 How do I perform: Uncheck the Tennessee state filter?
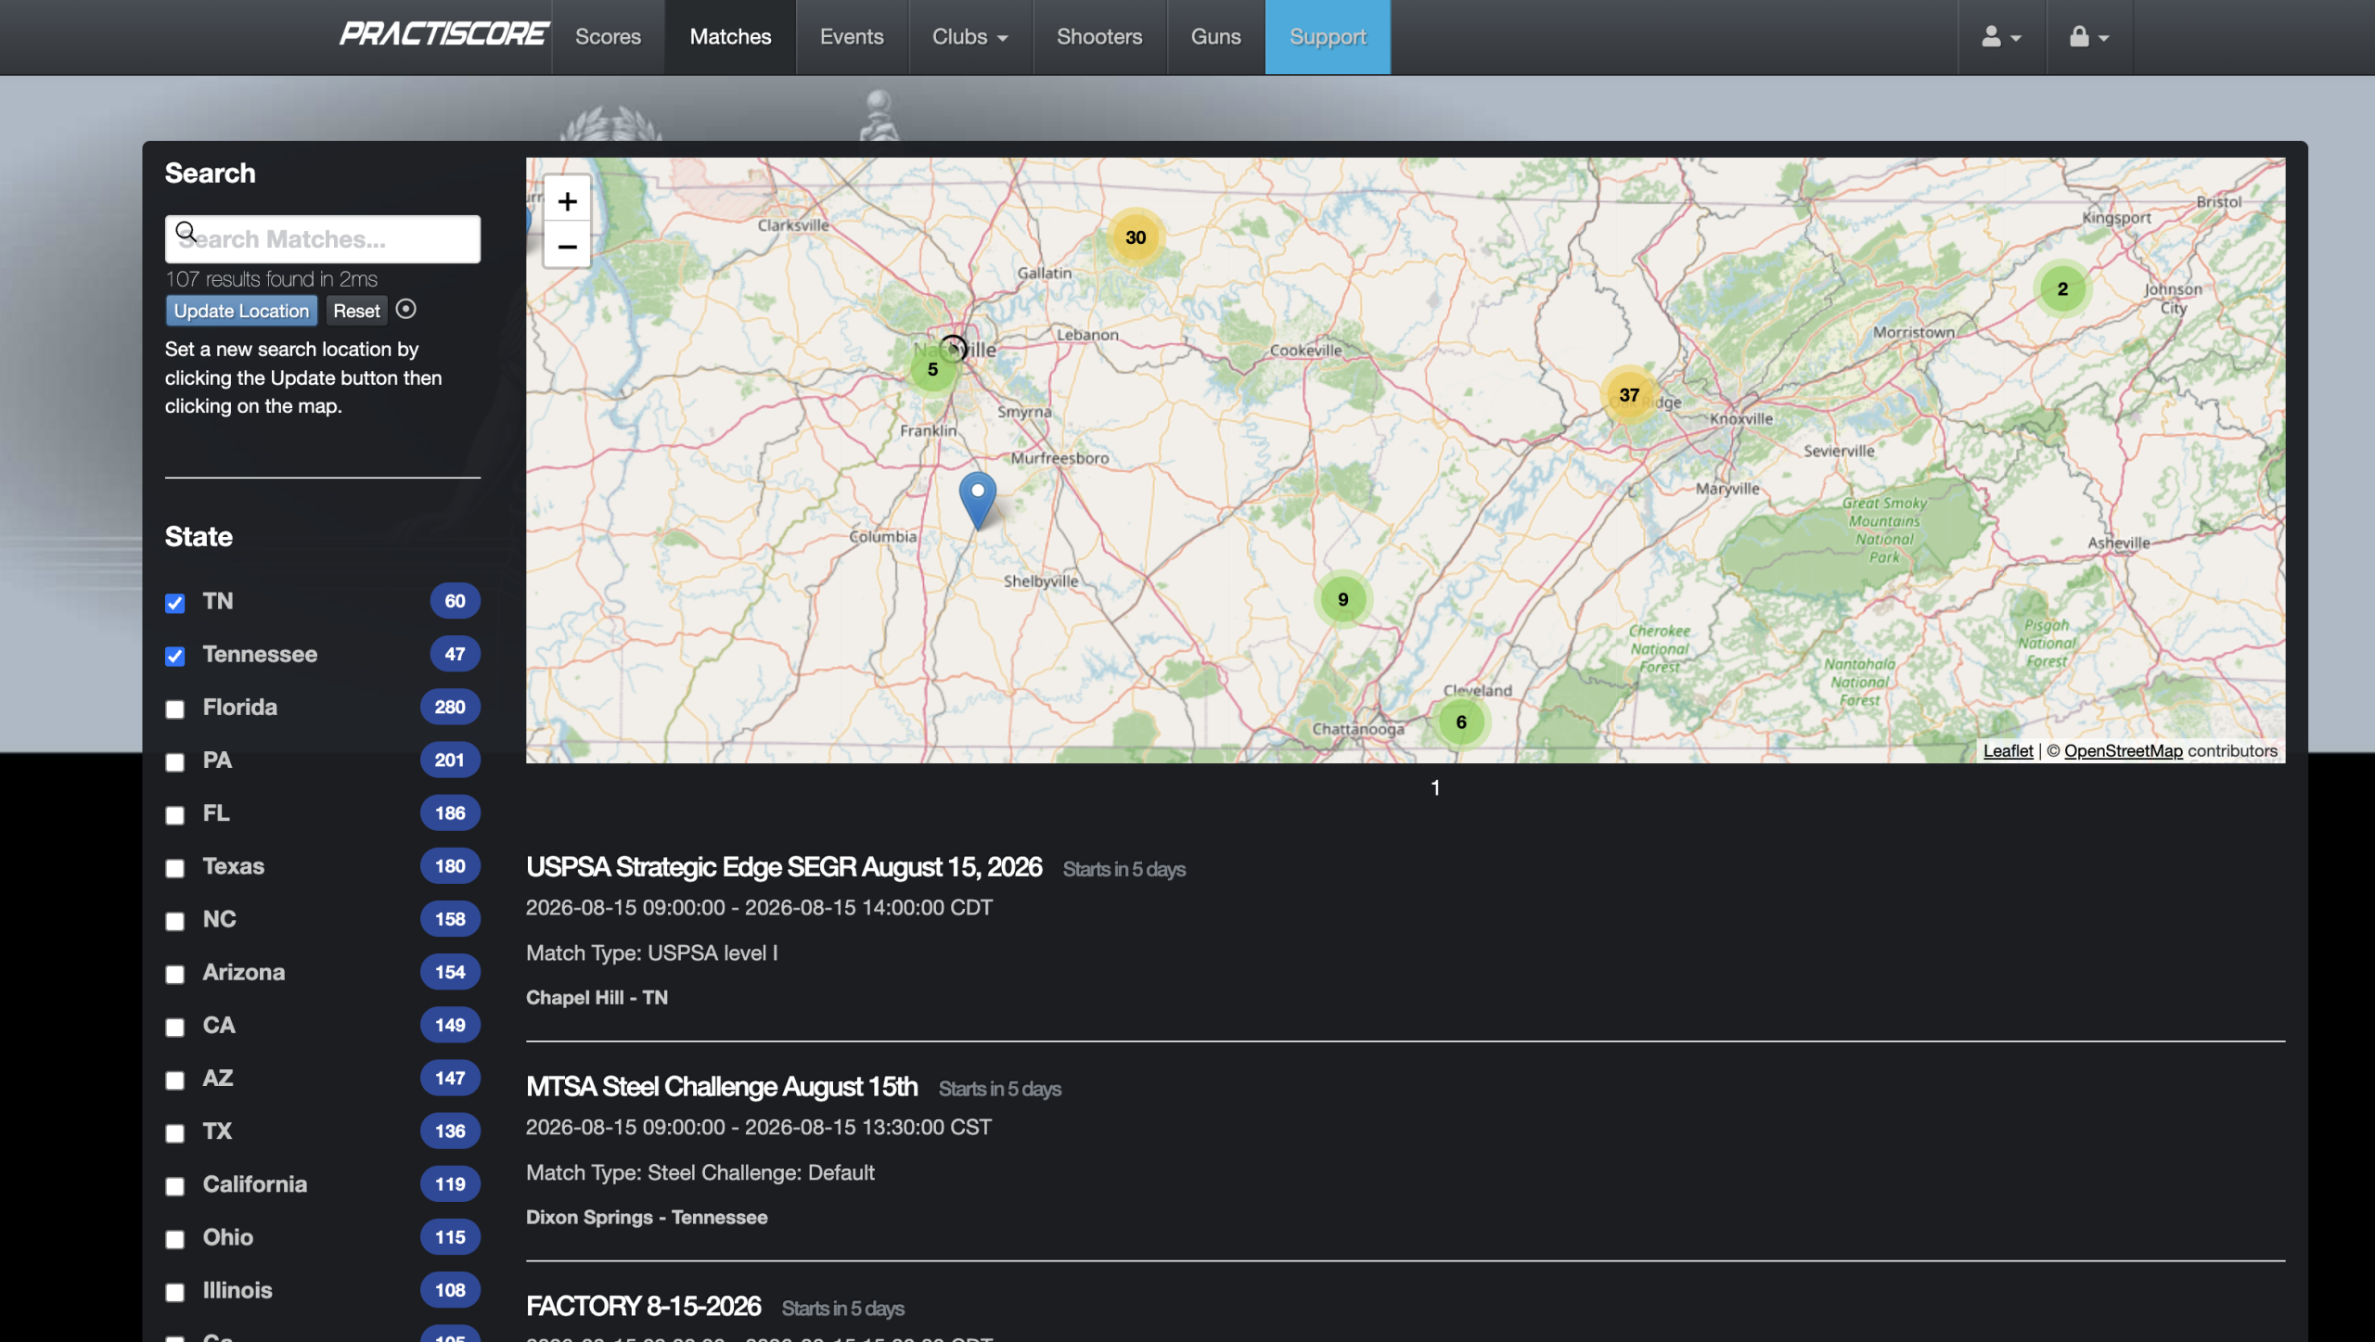pyautogui.click(x=174, y=656)
